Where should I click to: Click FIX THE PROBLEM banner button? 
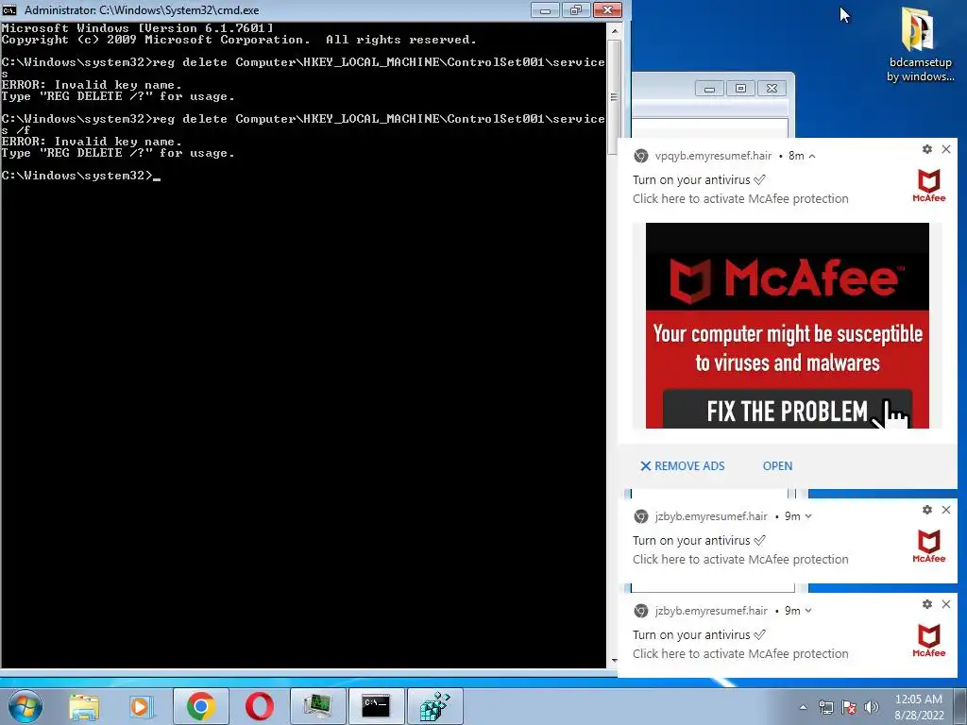[787, 410]
